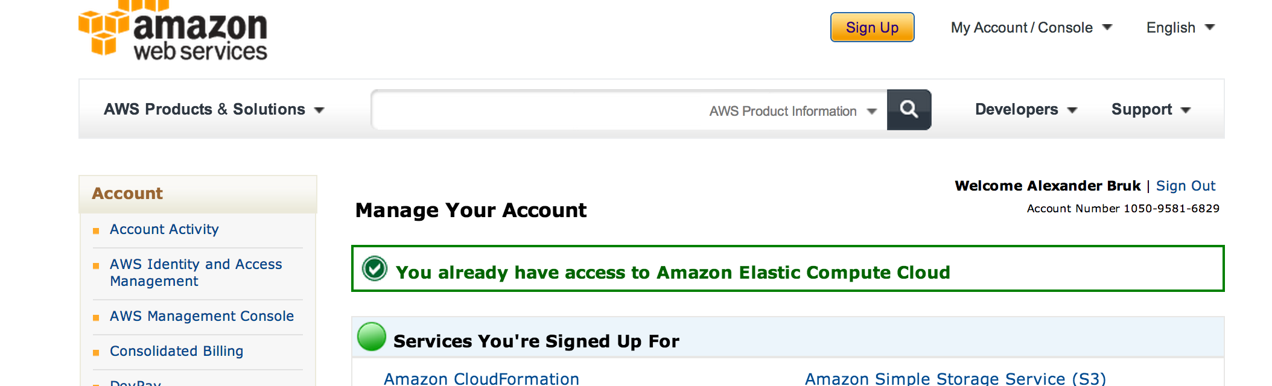This screenshot has width=1272, height=386.
Task: Click the orange bullet beside Account Activity
Action: (x=96, y=231)
